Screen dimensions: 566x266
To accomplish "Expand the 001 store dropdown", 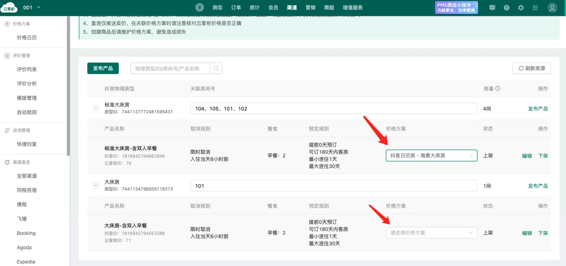I will (32, 8).
